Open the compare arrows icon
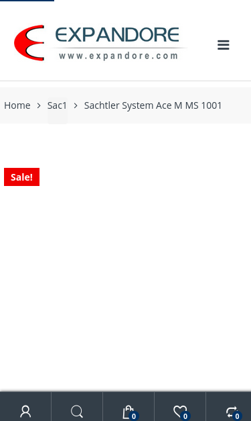Viewport: 251px width, 421px height. pyautogui.click(x=232, y=412)
